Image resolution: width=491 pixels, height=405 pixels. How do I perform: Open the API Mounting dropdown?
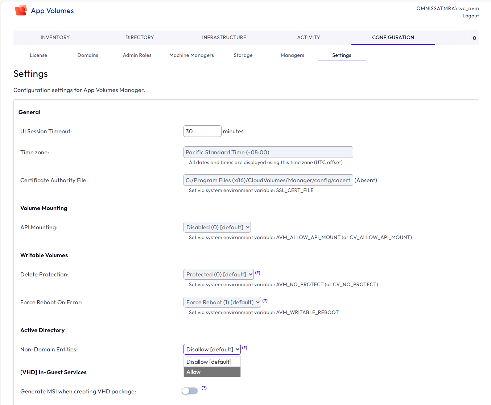point(217,227)
